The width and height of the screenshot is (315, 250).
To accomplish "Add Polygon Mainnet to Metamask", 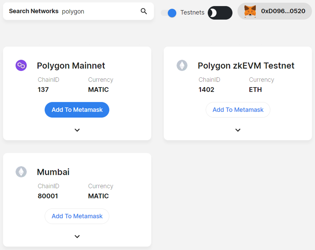I will coord(77,110).
